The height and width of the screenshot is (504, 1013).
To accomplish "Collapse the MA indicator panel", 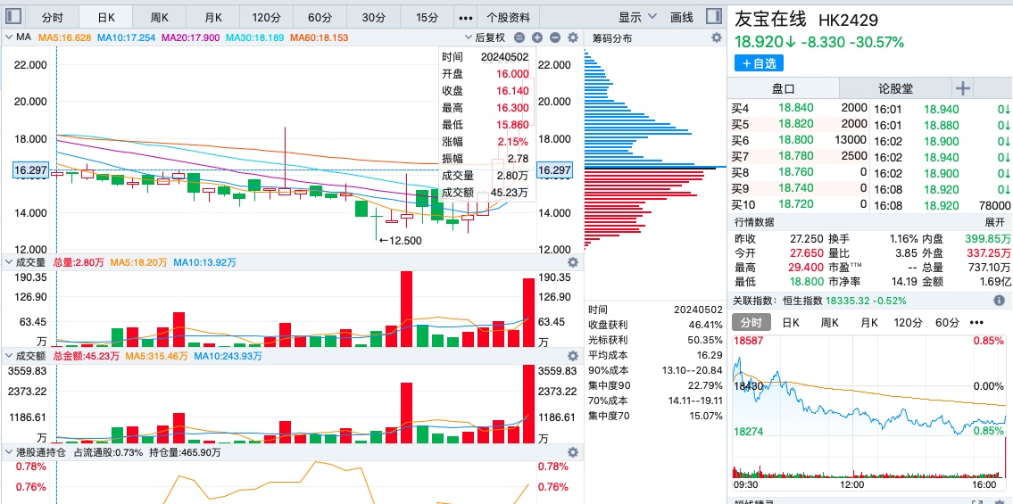I will click(x=8, y=38).
